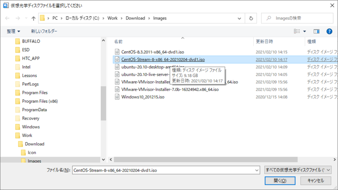The width and height of the screenshot is (338, 190).
Task: Click the ubuntu-20.10-desktop iso file icon
Action: [117, 67]
